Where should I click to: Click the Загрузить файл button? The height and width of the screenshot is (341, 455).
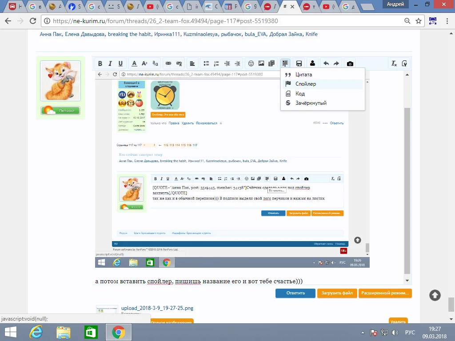tap(337, 293)
